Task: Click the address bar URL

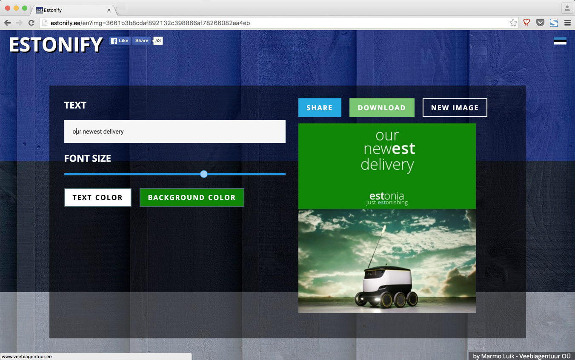Action: coord(150,23)
